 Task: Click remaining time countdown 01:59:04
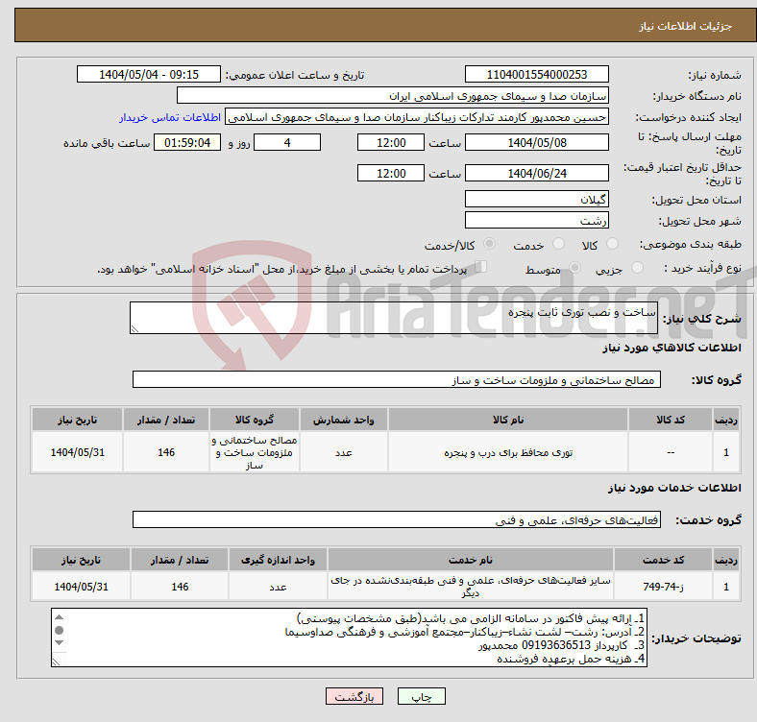coord(187,142)
